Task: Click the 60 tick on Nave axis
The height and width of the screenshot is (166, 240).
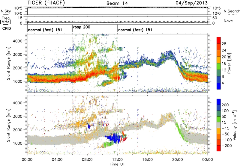Action: [214, 18]
